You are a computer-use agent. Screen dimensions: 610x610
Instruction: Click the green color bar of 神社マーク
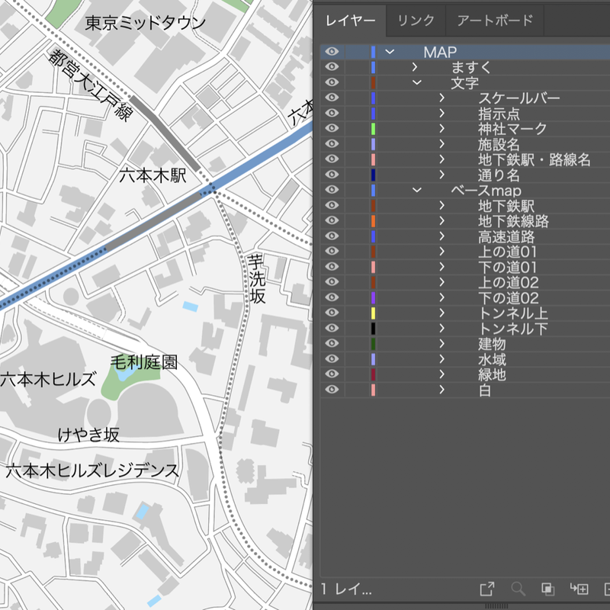[371, 128]
